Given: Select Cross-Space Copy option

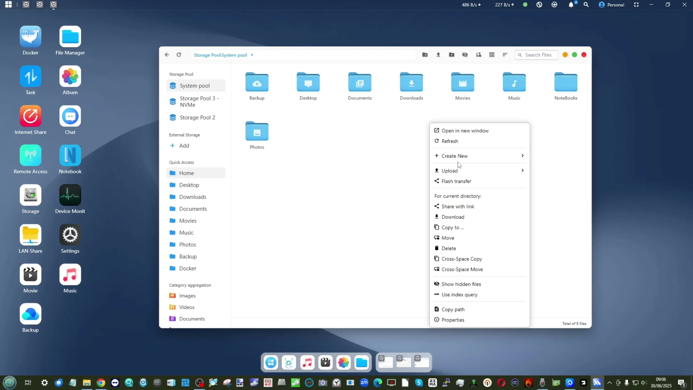Looking at the screenshot, I should [480, 259].
